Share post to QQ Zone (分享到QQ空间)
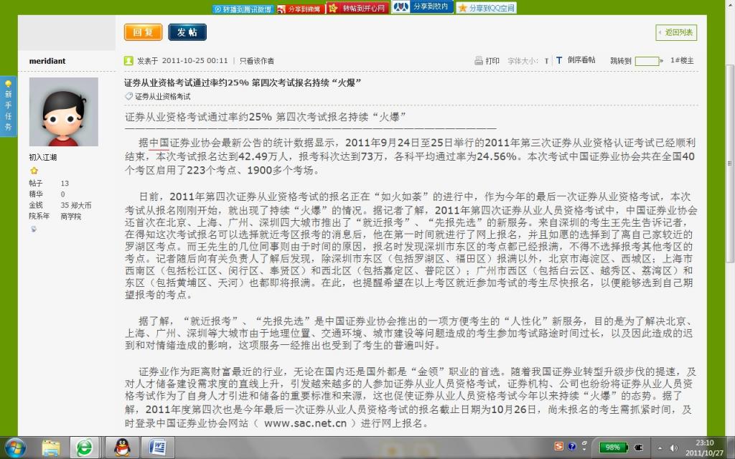Image resolution: width=735 pixels, height=459 pixels. (x=486, y=8)
